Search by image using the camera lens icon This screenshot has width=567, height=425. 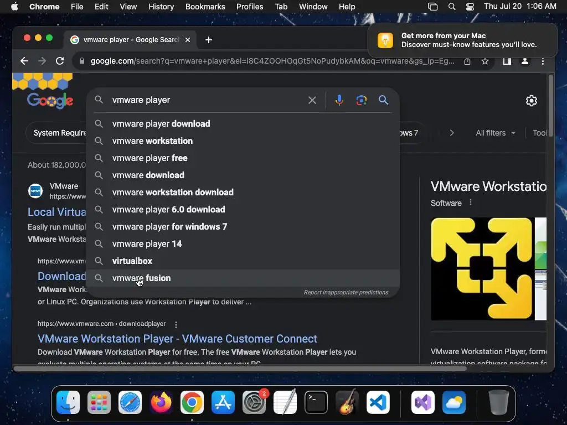[361, 100]
